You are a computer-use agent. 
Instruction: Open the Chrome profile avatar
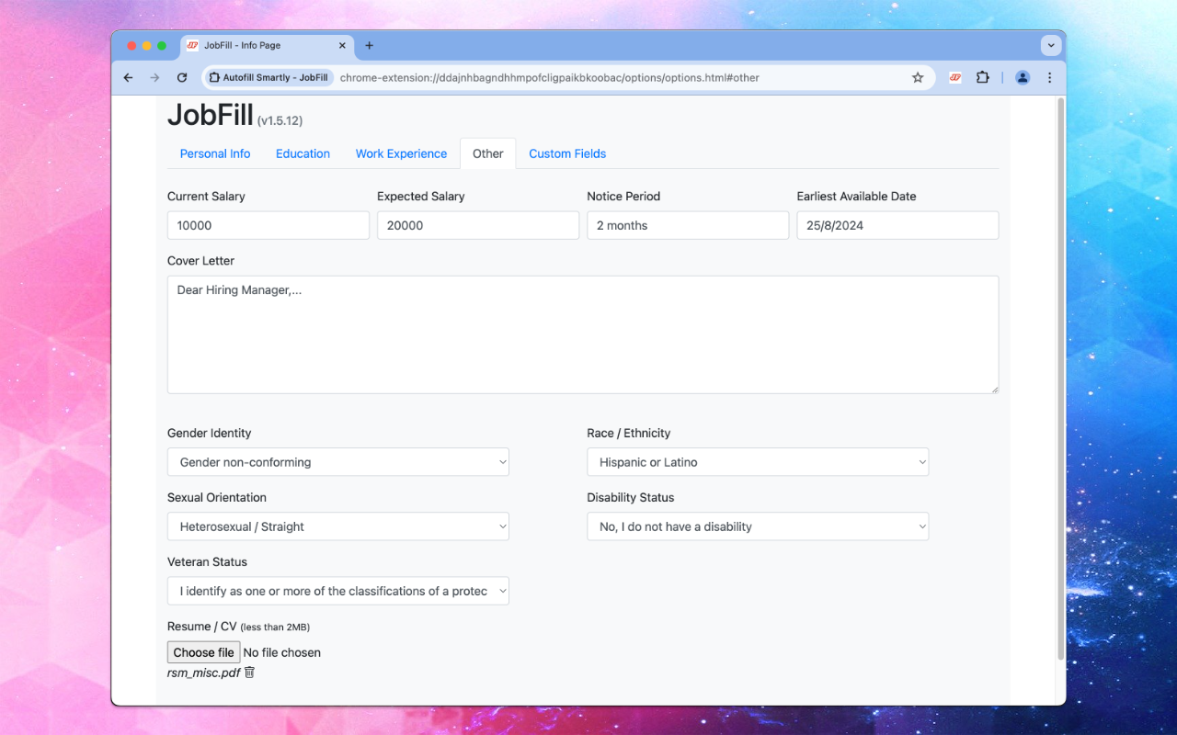pos(1023,78)
